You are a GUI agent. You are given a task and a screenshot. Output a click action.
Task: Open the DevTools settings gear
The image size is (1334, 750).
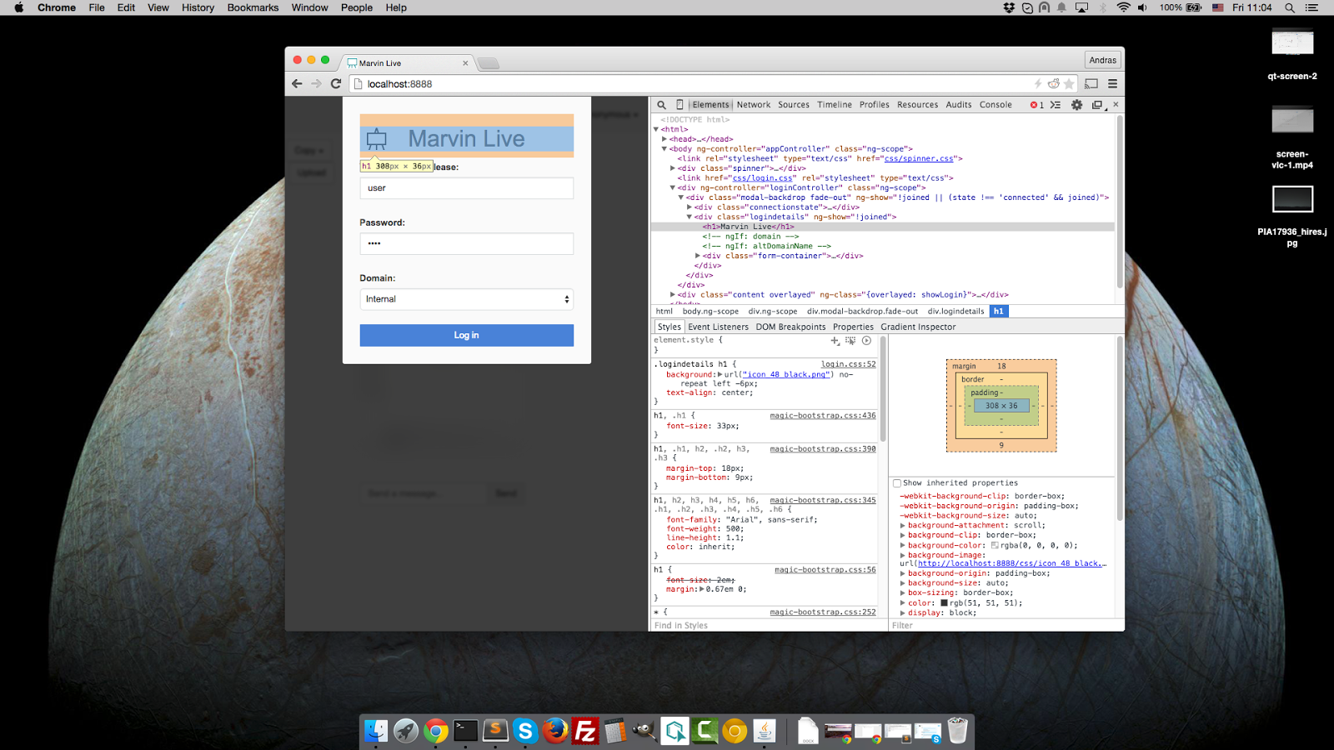pos(1076,104)
